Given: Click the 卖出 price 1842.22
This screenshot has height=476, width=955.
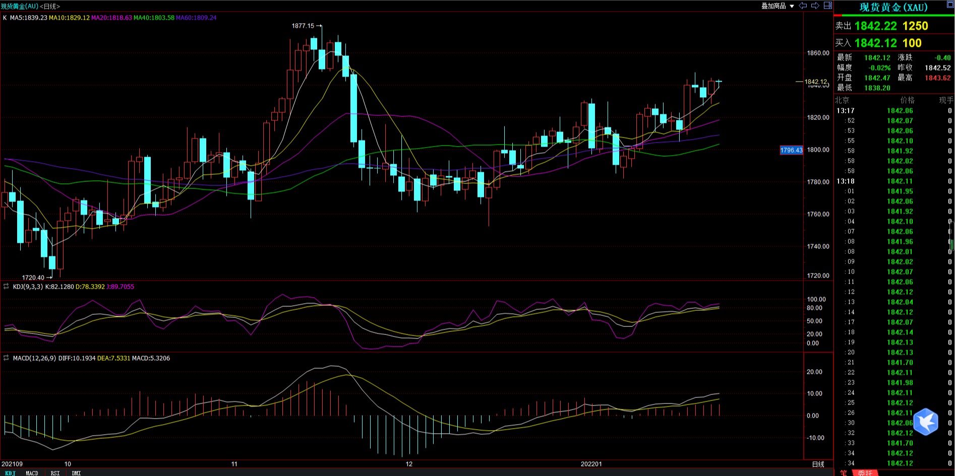Looking at the screenshot, I should (876, 26).
